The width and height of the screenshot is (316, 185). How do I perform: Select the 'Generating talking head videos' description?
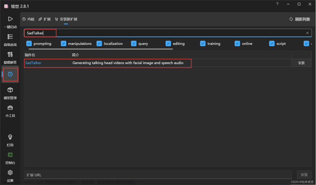128,63
